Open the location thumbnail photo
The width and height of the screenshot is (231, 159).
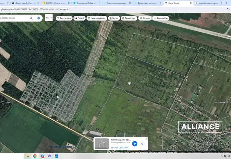tap(102, 143)
